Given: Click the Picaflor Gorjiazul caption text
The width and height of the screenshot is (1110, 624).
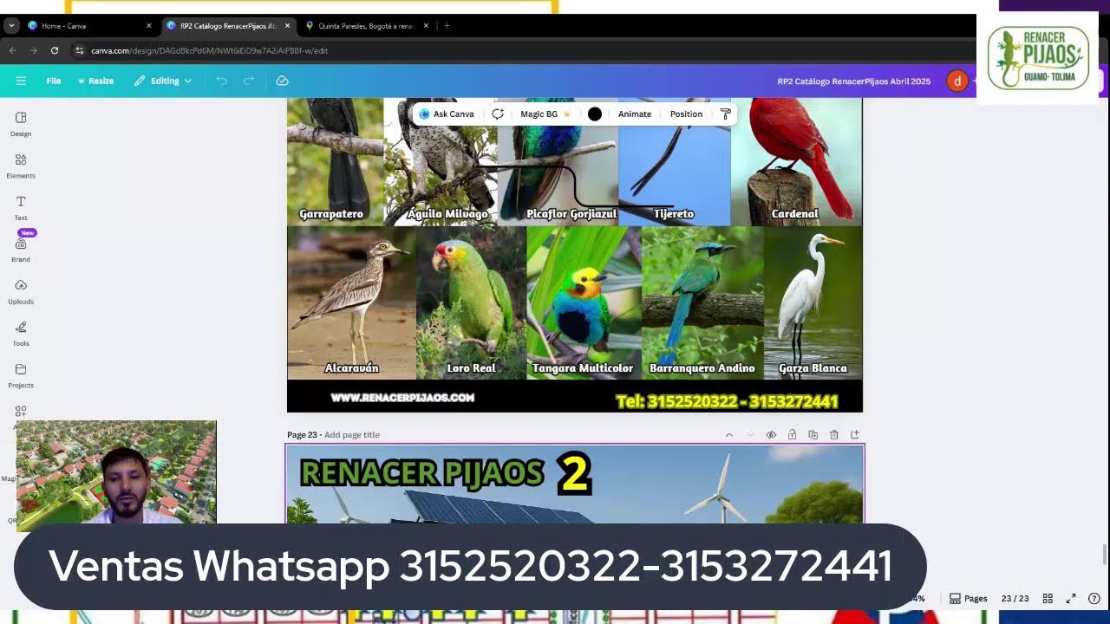Looking at the screenshot, I should [571, 213].
